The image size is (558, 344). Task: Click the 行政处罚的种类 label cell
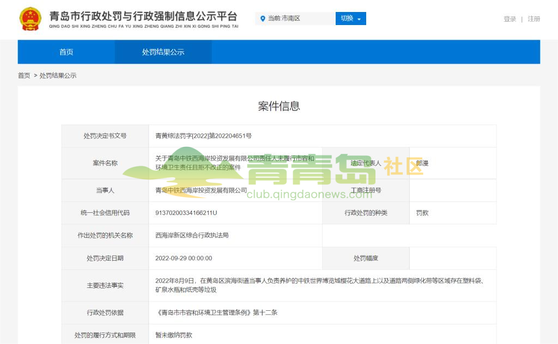[366, 213]
